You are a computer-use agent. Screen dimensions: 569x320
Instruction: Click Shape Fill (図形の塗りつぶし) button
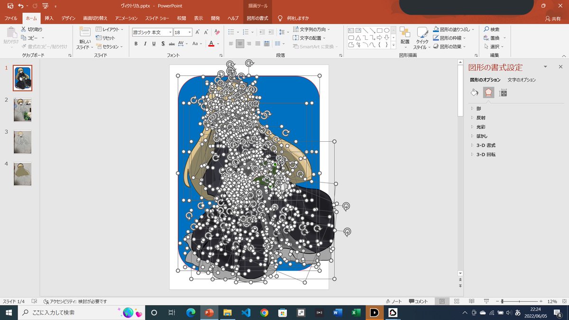point(454,29)
